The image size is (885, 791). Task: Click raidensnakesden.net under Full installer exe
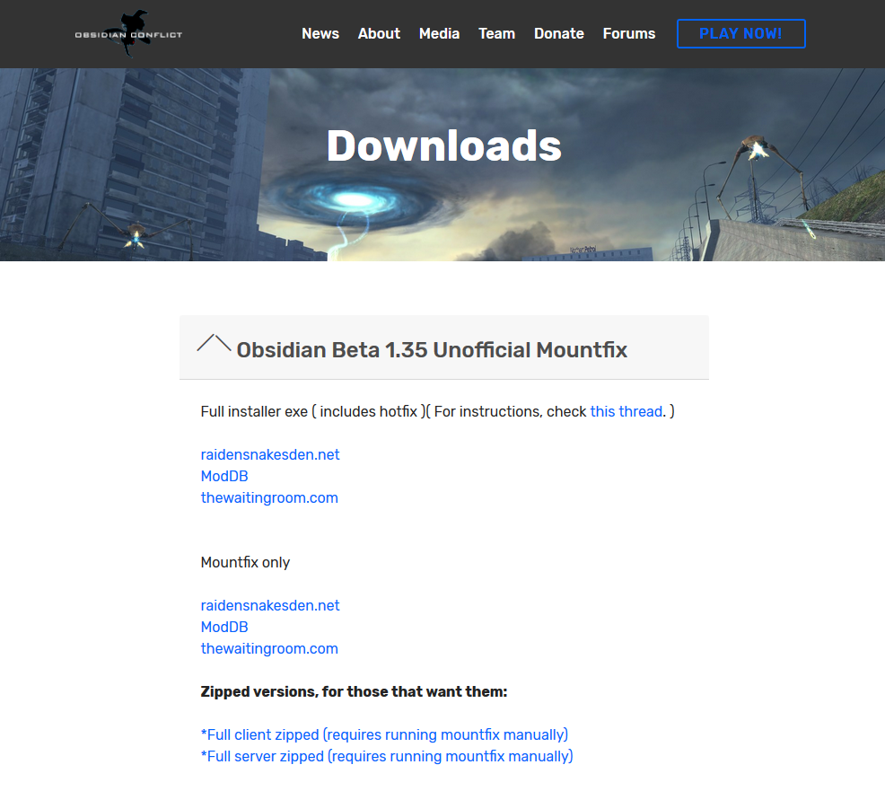270,454
